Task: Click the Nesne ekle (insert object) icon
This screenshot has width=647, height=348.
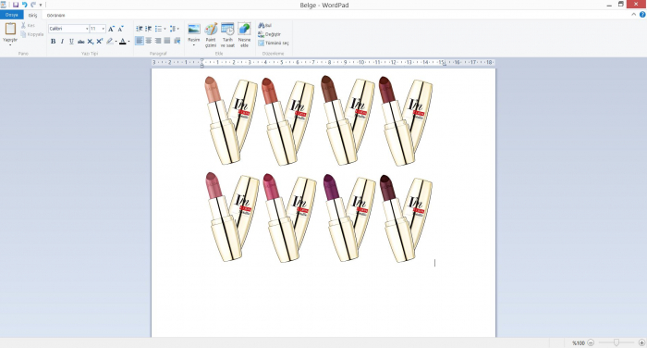Action: tap(244, 29)
